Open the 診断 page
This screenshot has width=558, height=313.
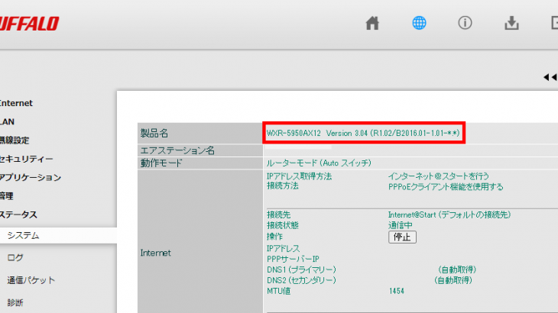(x=15, y=302)
